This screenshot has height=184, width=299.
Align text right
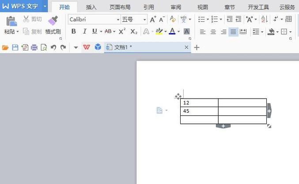[x=223, y=31]
